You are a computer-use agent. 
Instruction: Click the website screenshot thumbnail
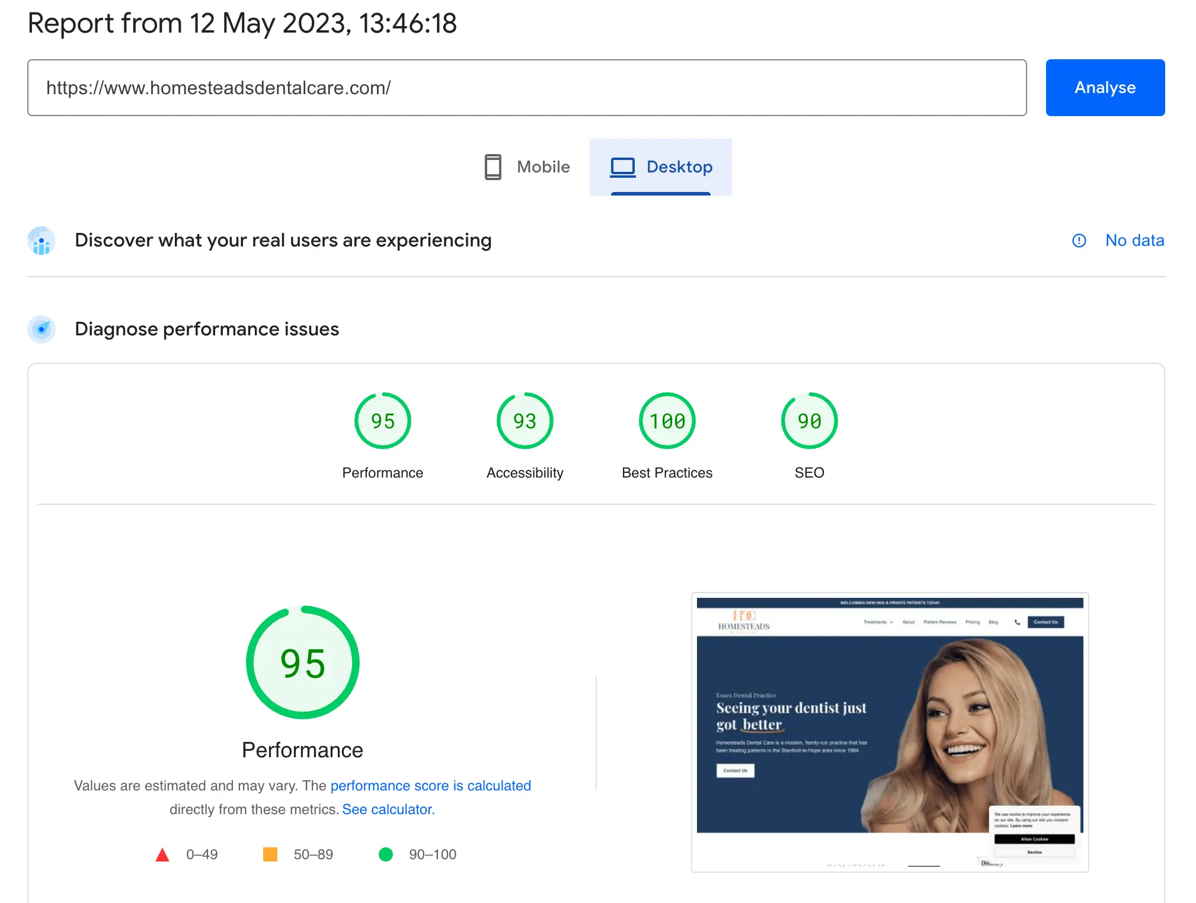tap(890, 732)
